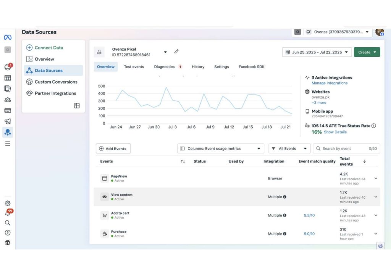The image size is (391, 276).
Task: Switch to the Test events tab
Action: pos(134,67)
